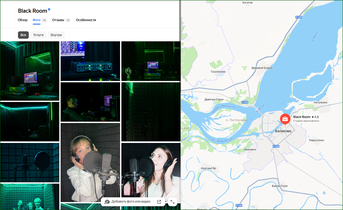Open the group photo in green room
This screenshot has width=343, height=210.
pyautogui.click(x=30, y=196)
